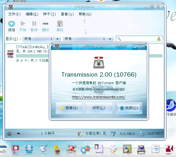Open the 帮助(H) Help menu

pos(85,14)
